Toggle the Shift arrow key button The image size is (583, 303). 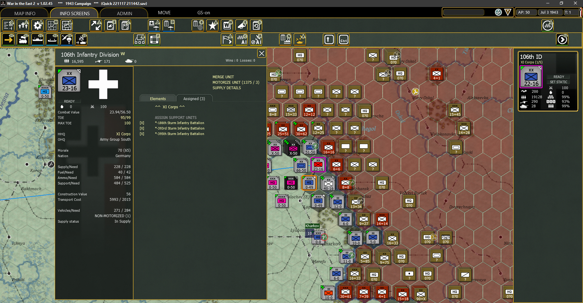click(x=329, y=39)
